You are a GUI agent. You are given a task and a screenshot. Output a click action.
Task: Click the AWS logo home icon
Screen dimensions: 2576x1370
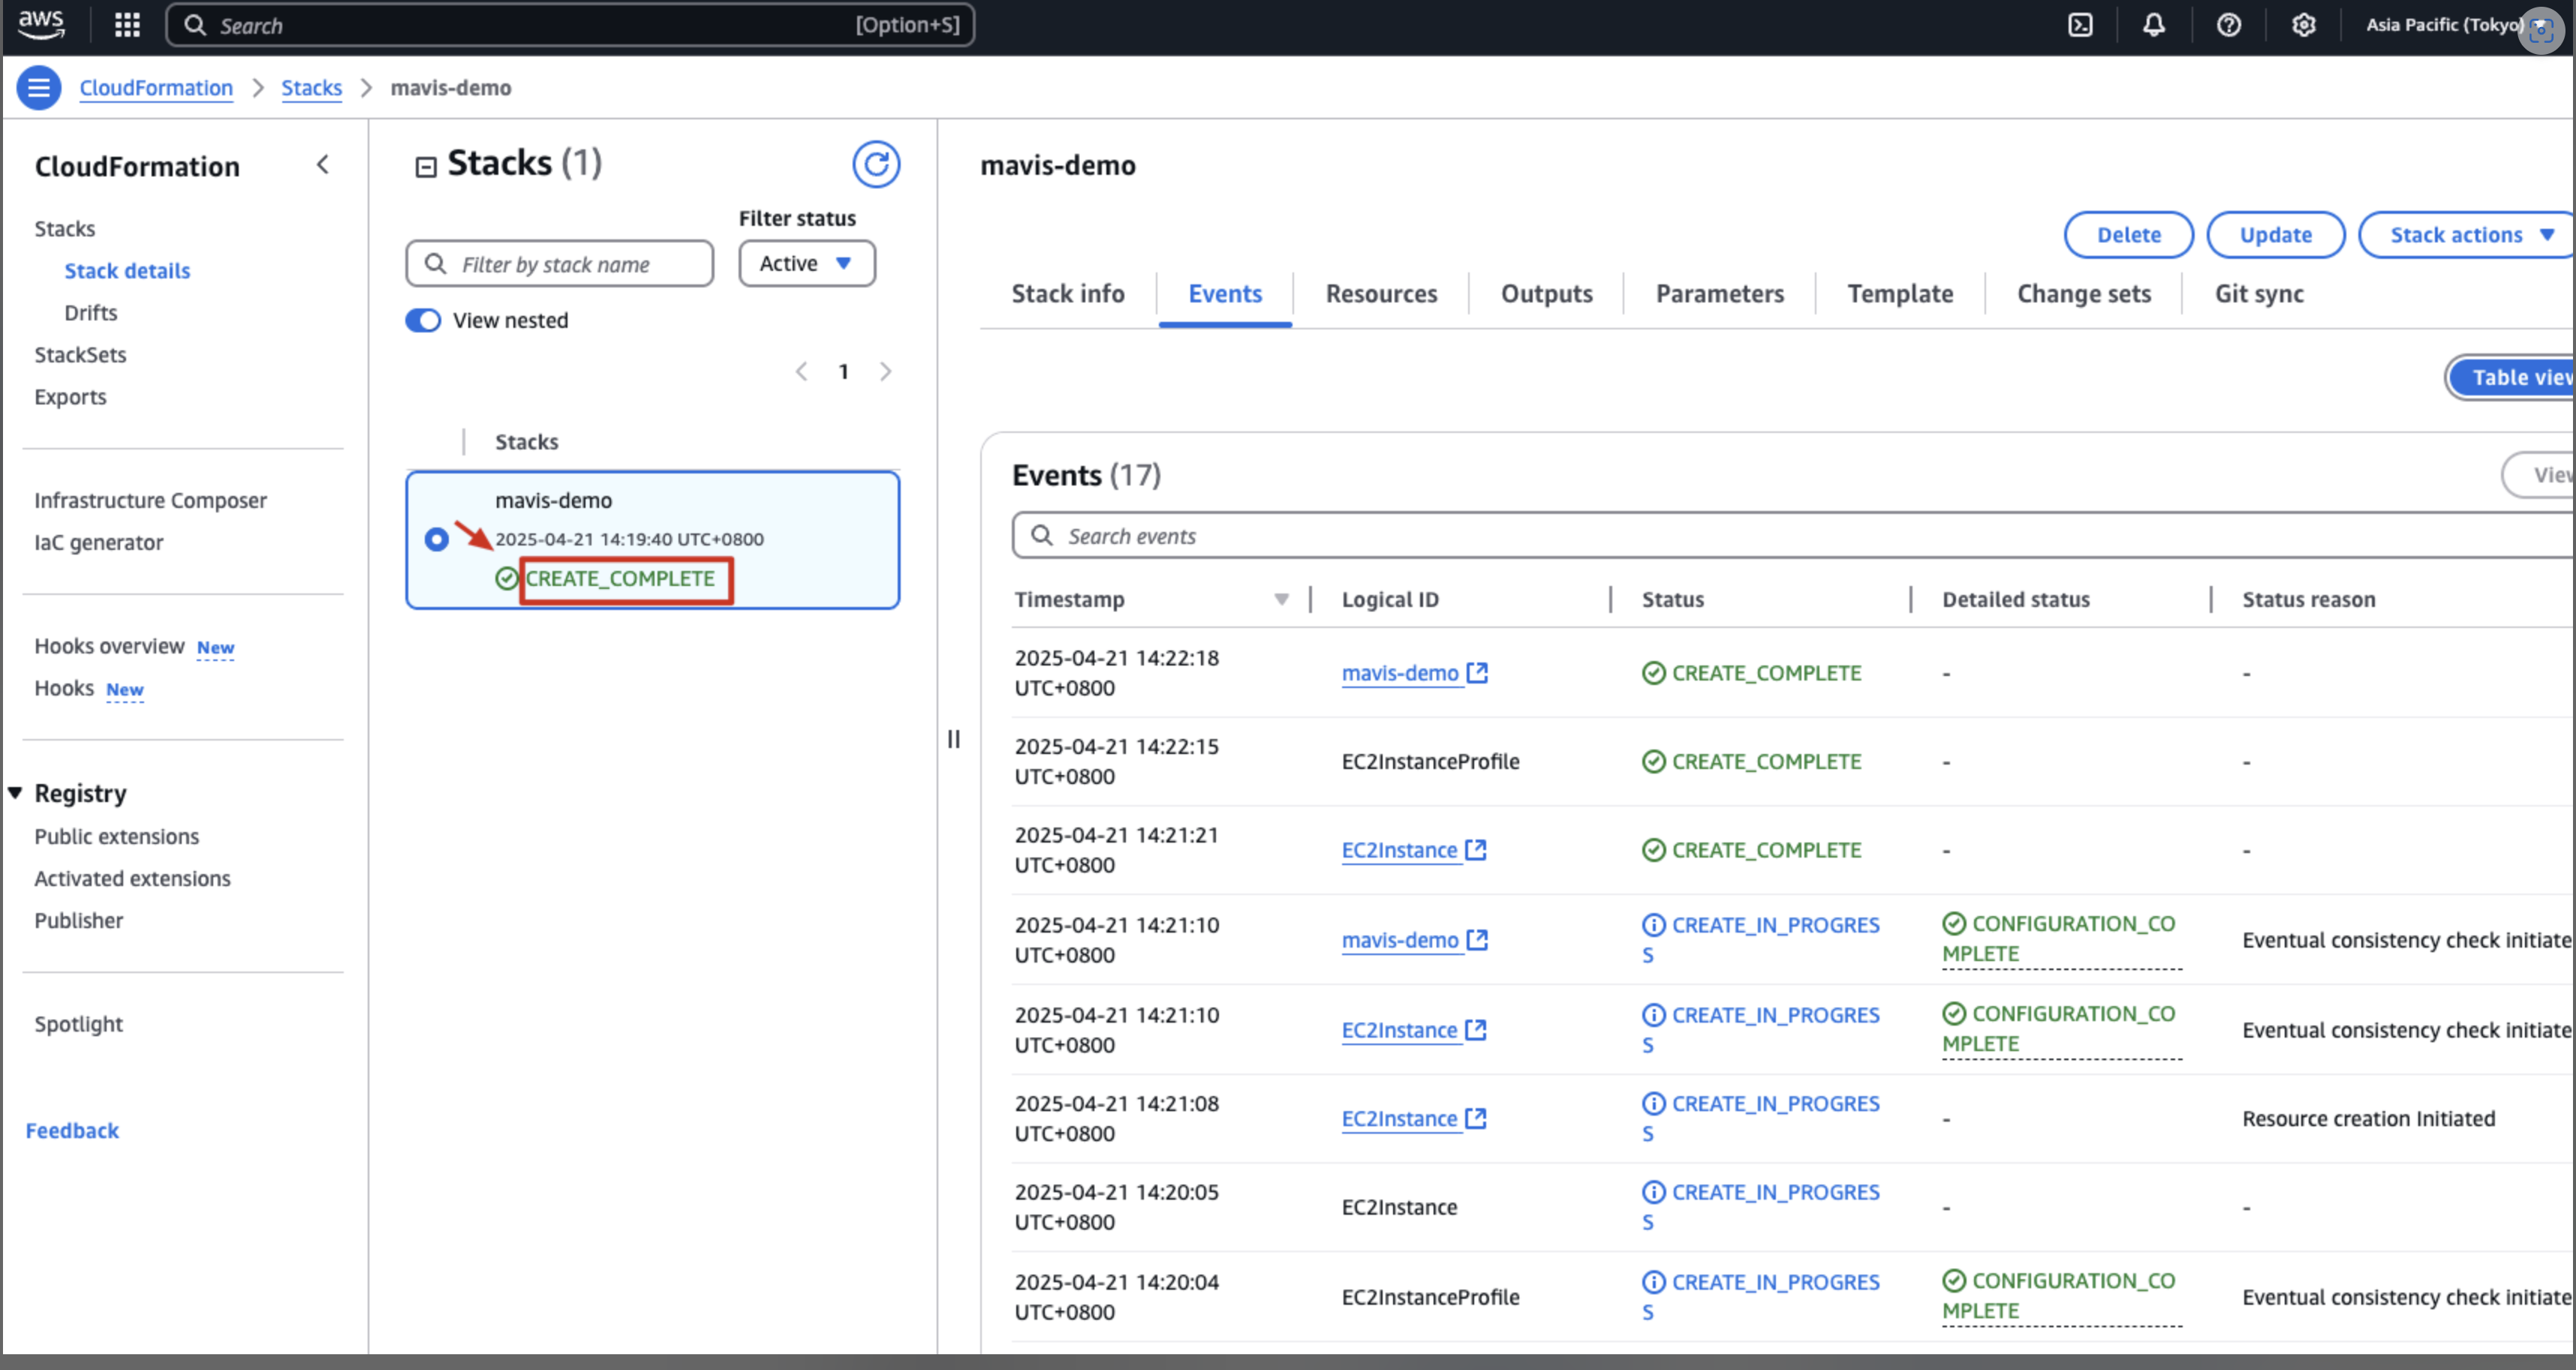[x=41, y=23]
